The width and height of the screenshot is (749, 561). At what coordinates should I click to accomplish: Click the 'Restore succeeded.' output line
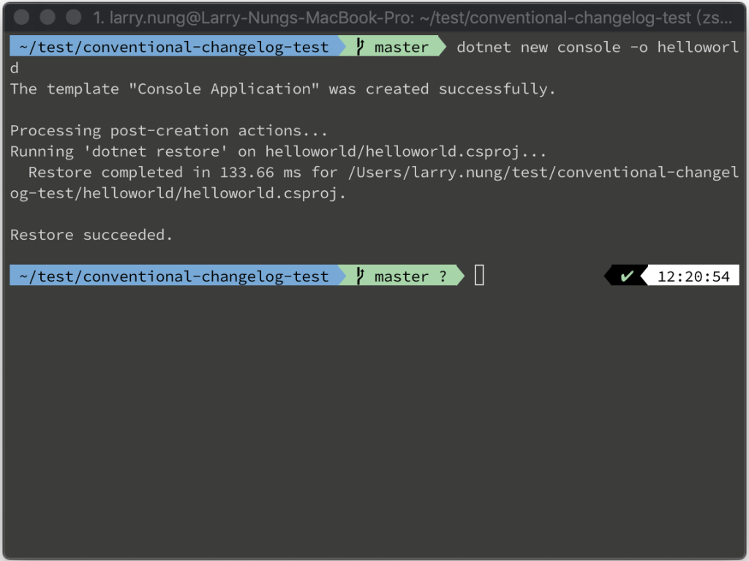click(91, 235)
